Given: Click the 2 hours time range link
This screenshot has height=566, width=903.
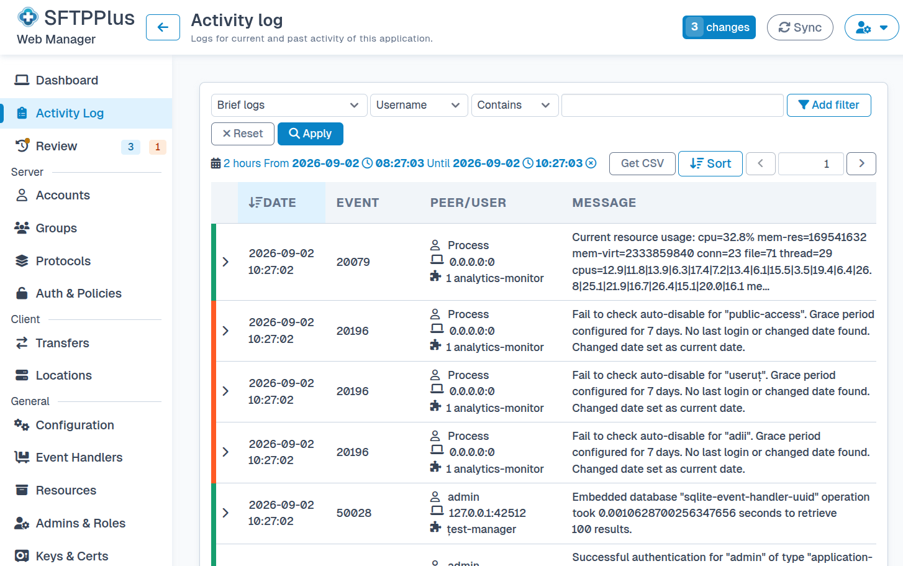Looking at the screenshot, I should [x=242, y=163].
